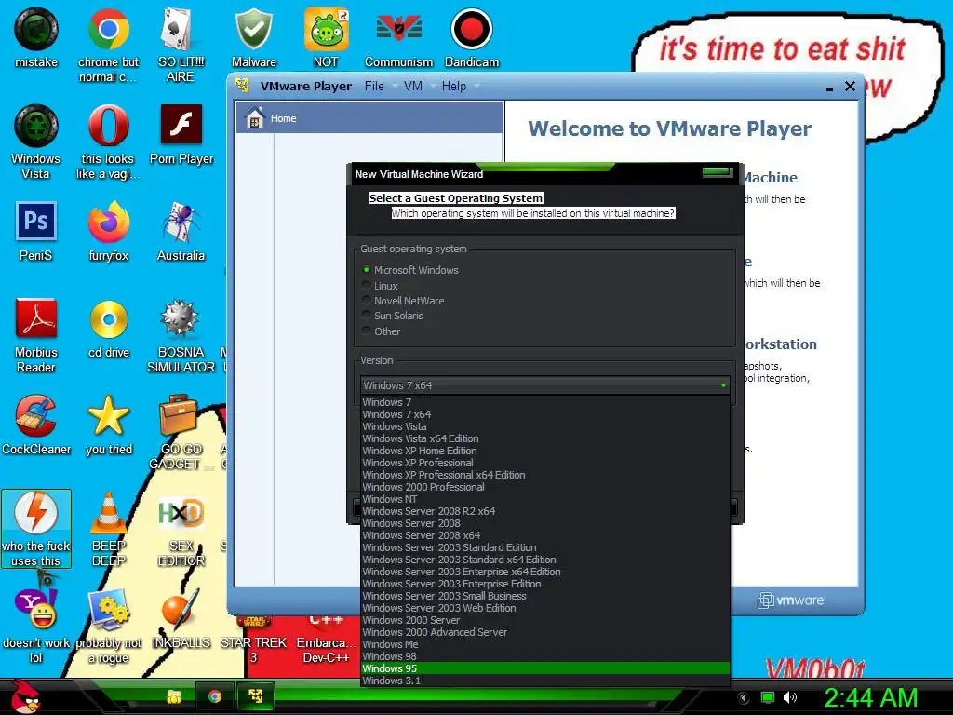The image size is (953, 715).
Task: Select the Linux radio button
Action: [x=366, y=285]
